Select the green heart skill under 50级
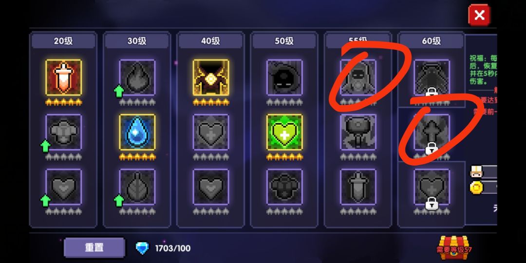Image resolution: width=526 pixels, height=263 pixels. (284, 132)
